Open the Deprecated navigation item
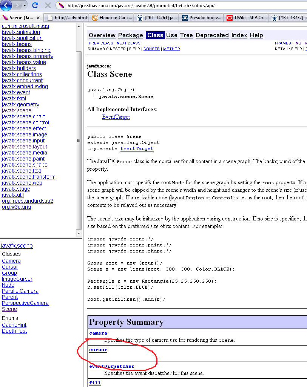This screenshot has height=387, width=307. coord(212,35)
